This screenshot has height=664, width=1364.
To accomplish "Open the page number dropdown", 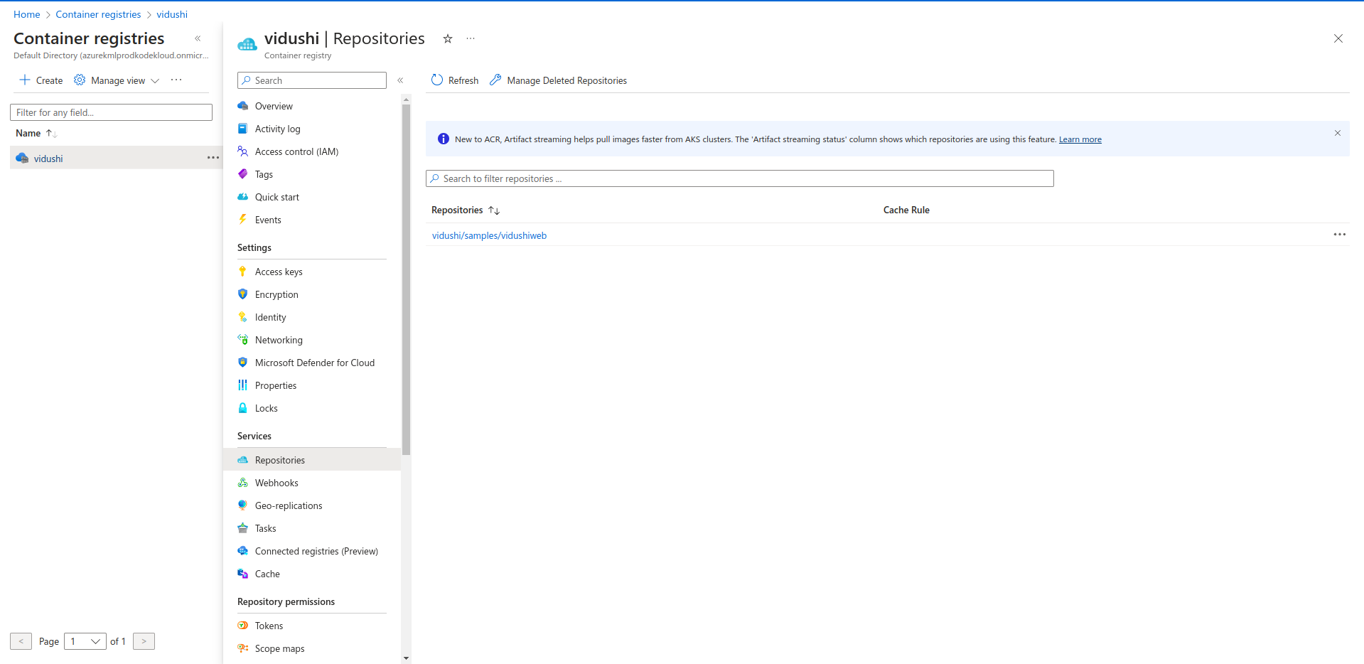I will (x=85, y=641).
